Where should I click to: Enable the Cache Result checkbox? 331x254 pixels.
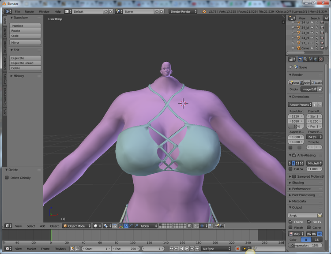[309, 228]
